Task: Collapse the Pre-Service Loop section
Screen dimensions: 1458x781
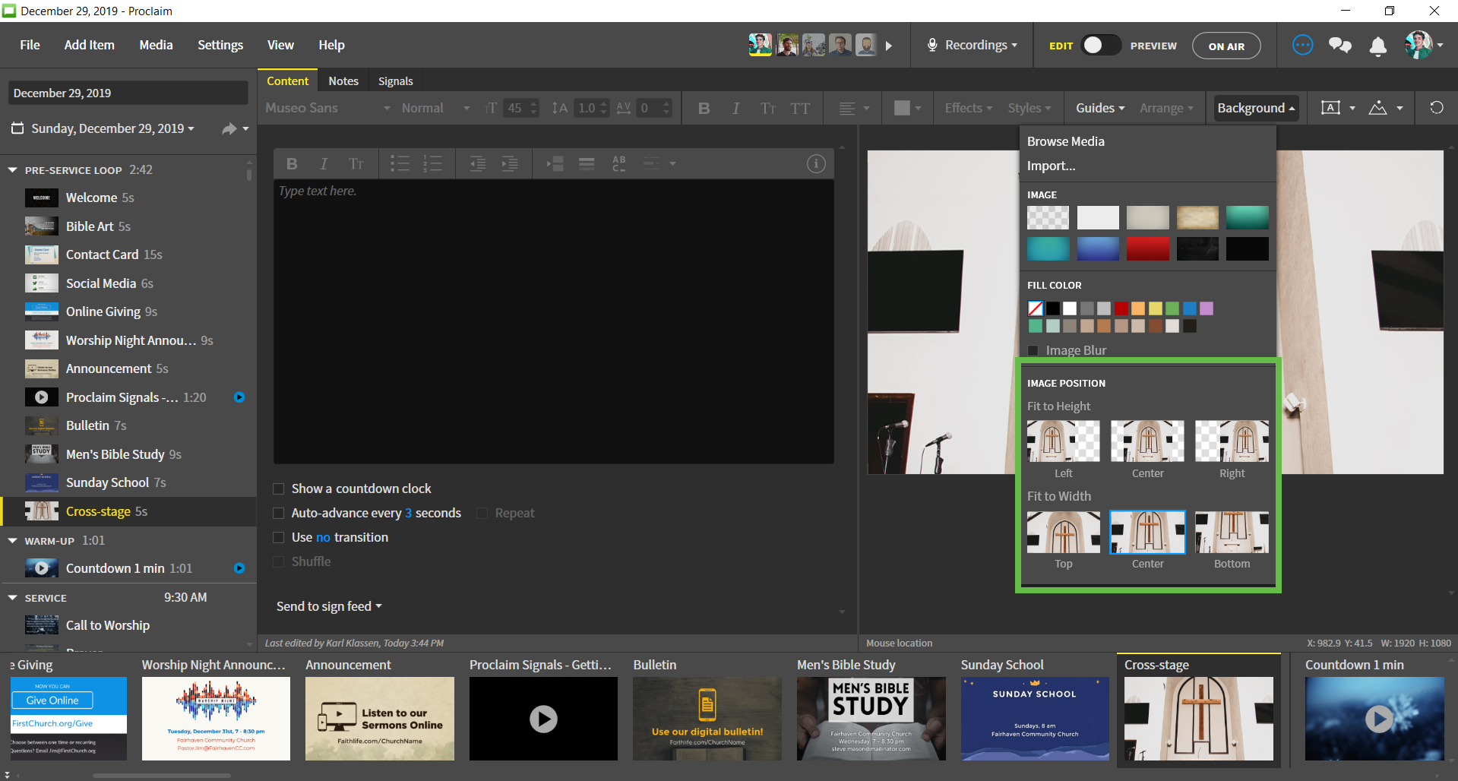Action: point(13,170)
